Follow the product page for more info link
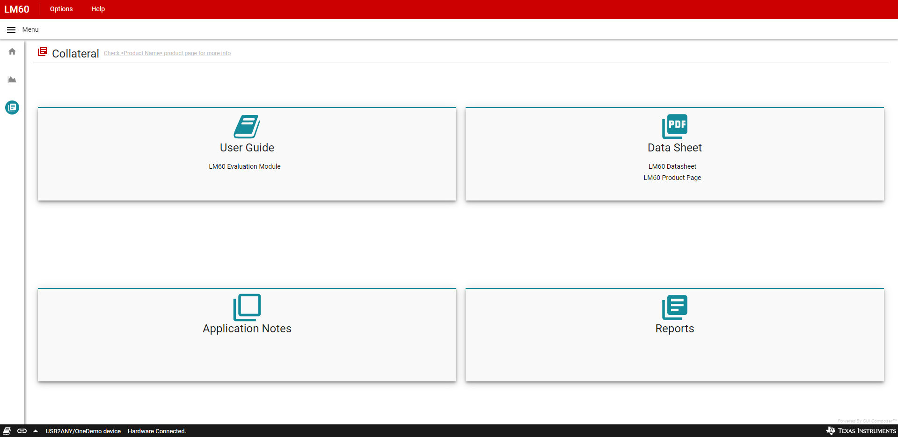 [x=167, y=53]
